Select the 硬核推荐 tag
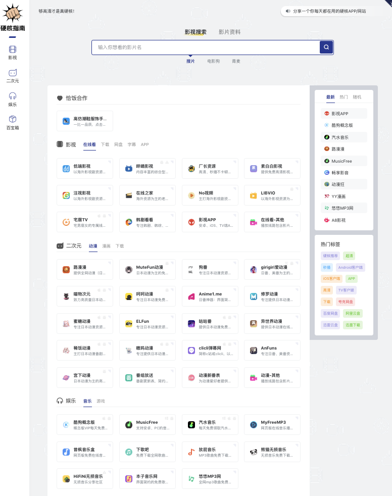 tap(330, 256)
